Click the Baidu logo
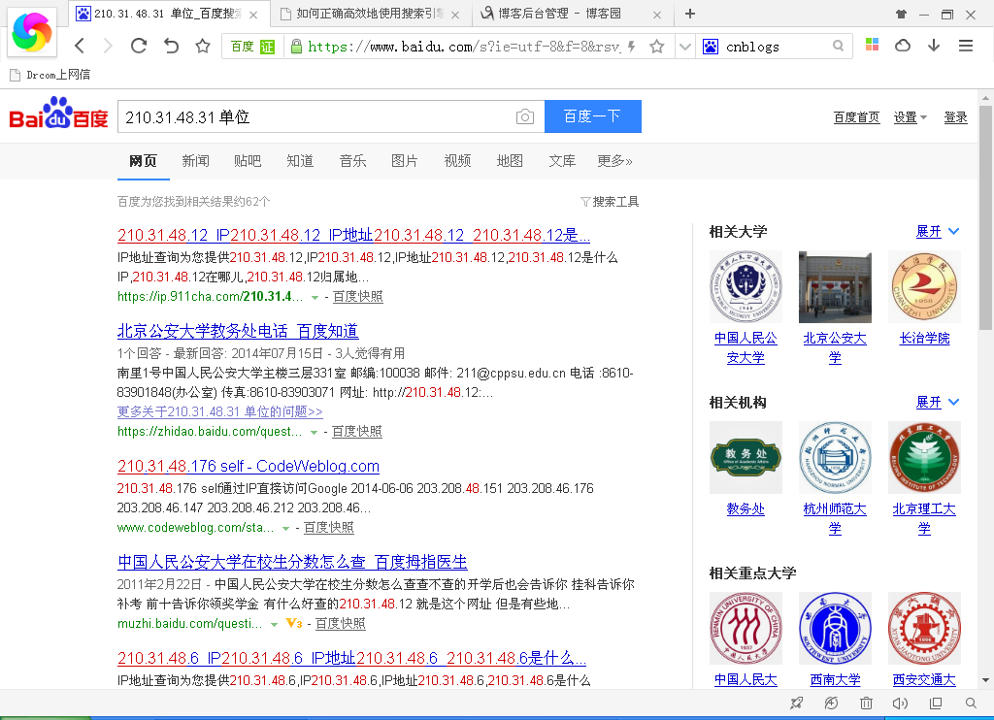 pyautogui.click(x=58, y=114)
